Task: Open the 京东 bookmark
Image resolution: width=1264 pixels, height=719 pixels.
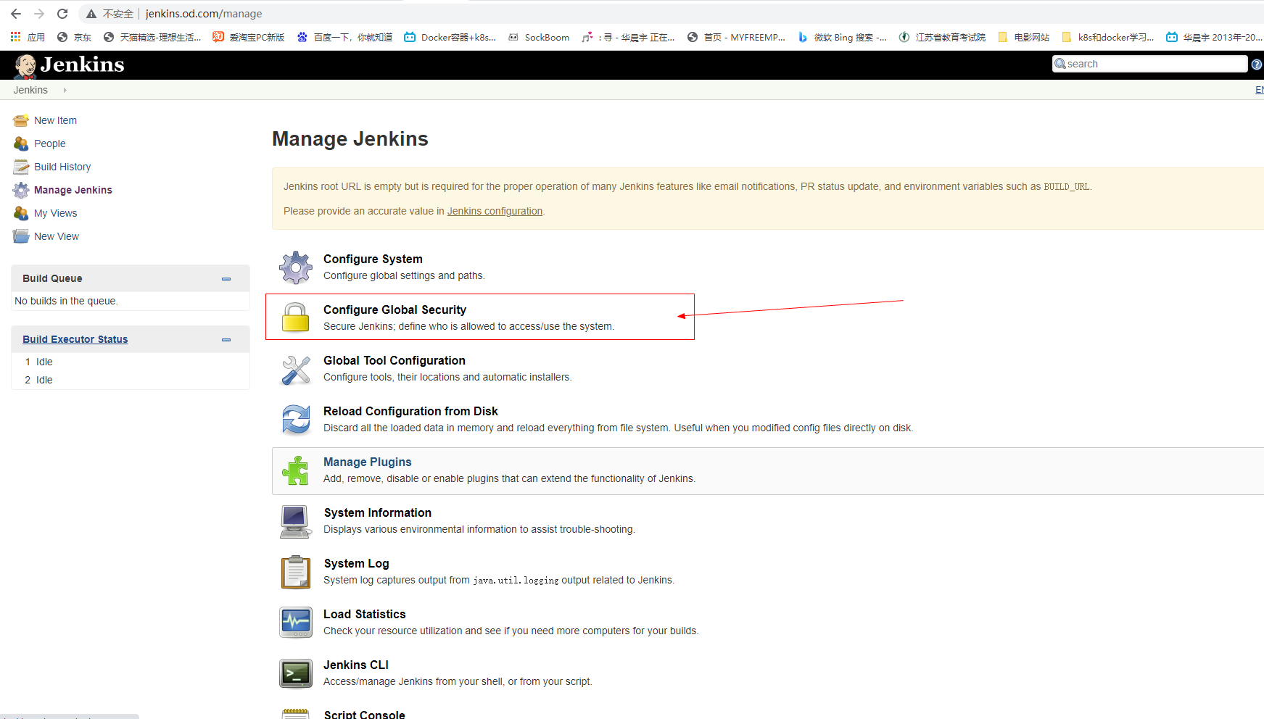Action: tap(74, 37)
